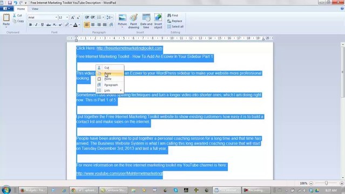Click the Paste clipboard icon in ribbon
Viewport: 345px width, 194px height.
pyautogui.click(x=6, y=18)
